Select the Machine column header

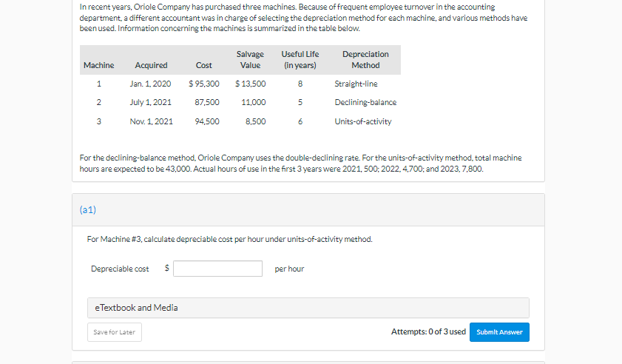(x=99, y=65)
